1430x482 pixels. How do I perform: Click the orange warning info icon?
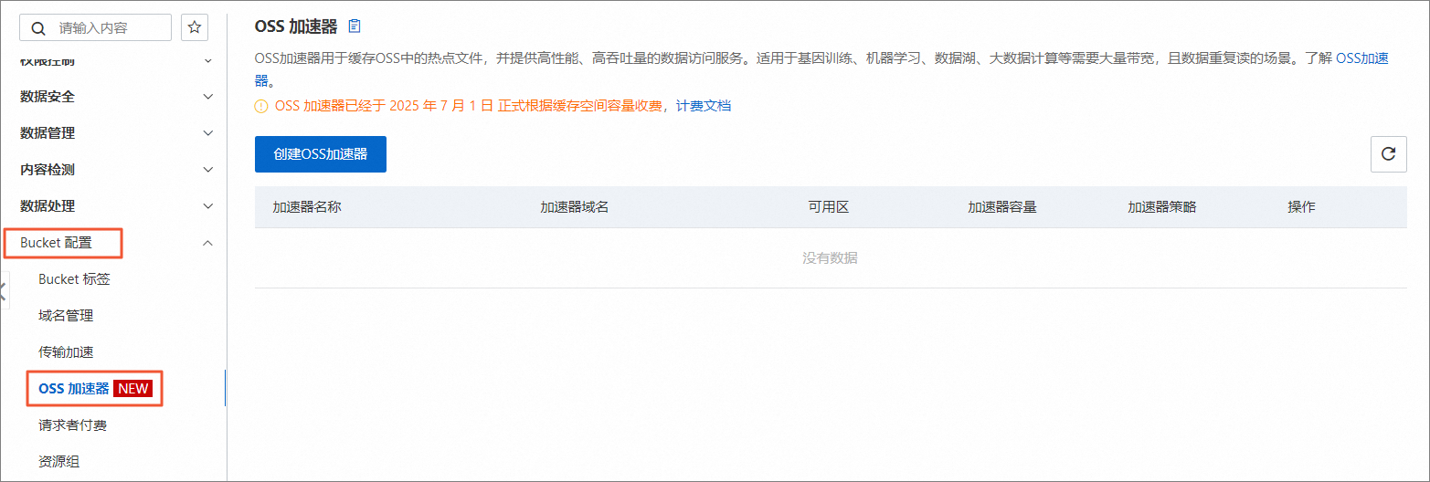tap(261, 106)
